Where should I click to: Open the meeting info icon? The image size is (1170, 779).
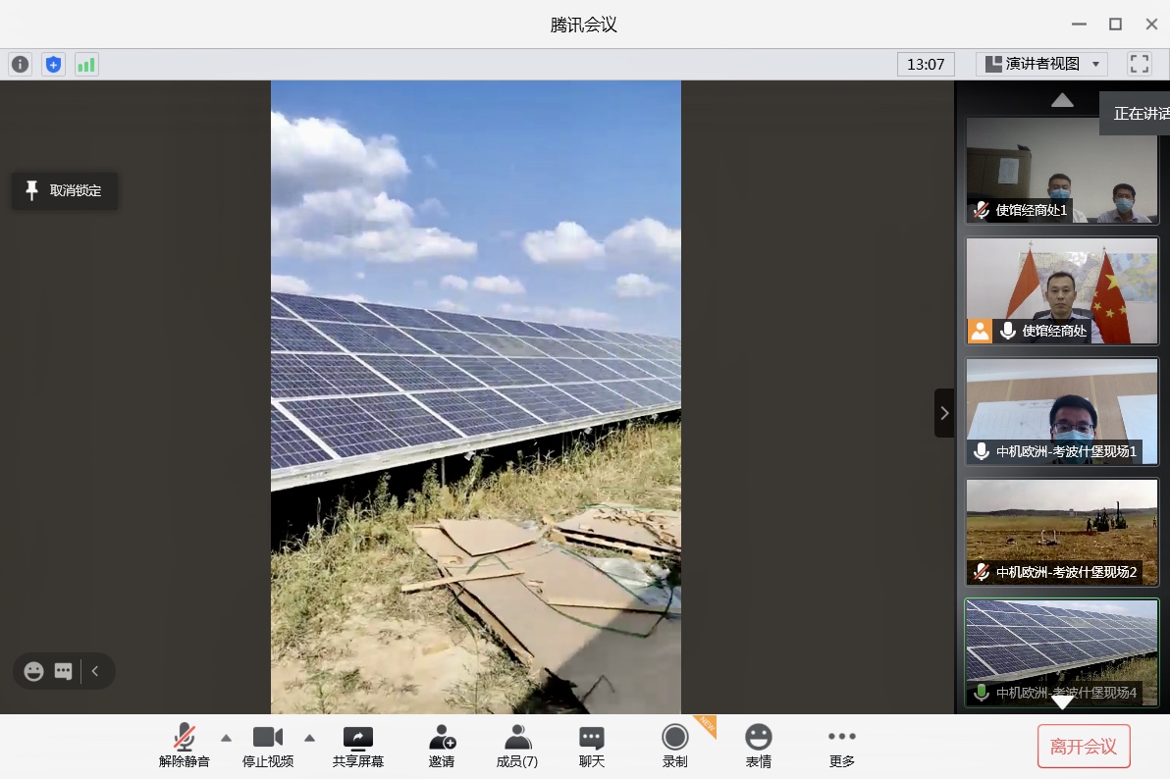click(x=20, y=65)
